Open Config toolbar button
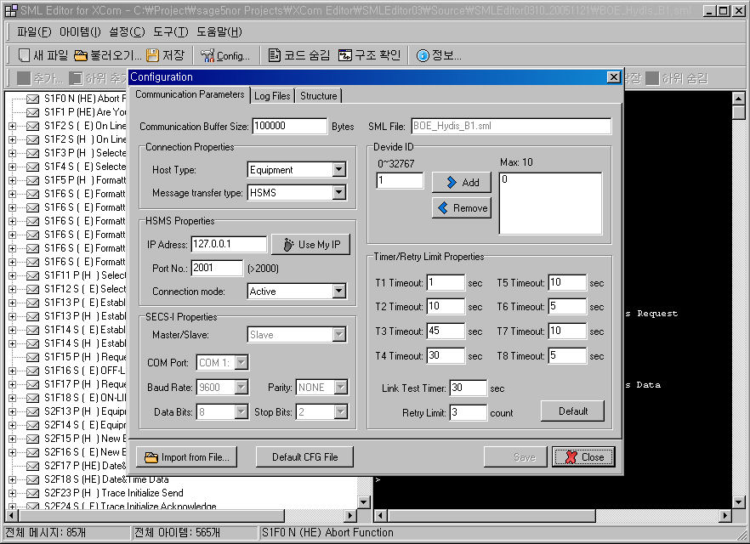The image size is (750, 544). tap(207, 56)
